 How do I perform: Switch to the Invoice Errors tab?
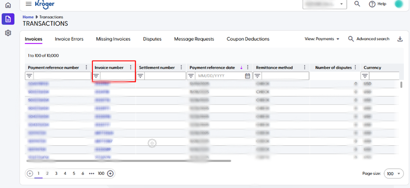(x=69, y=39)
